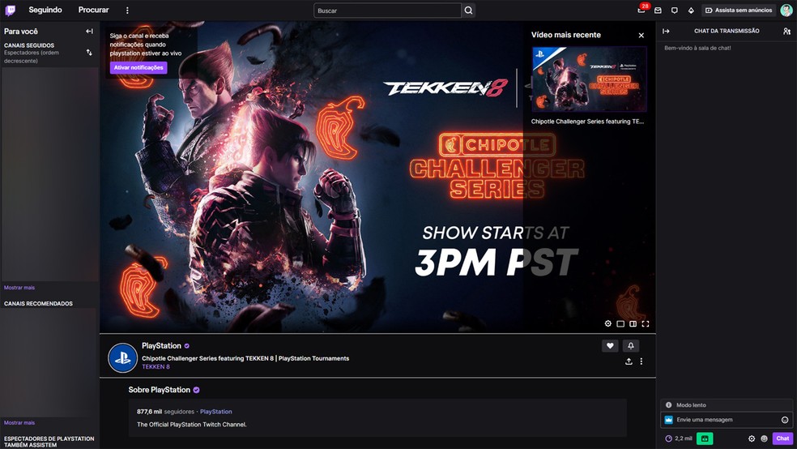Click the chat badge icon in message box

[669, 420]
